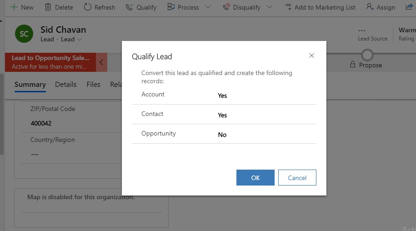Image resolution: width=416 pixels, height=231 pixels.
Task: Click the SC avatar circle
Action: pos(24,34)
